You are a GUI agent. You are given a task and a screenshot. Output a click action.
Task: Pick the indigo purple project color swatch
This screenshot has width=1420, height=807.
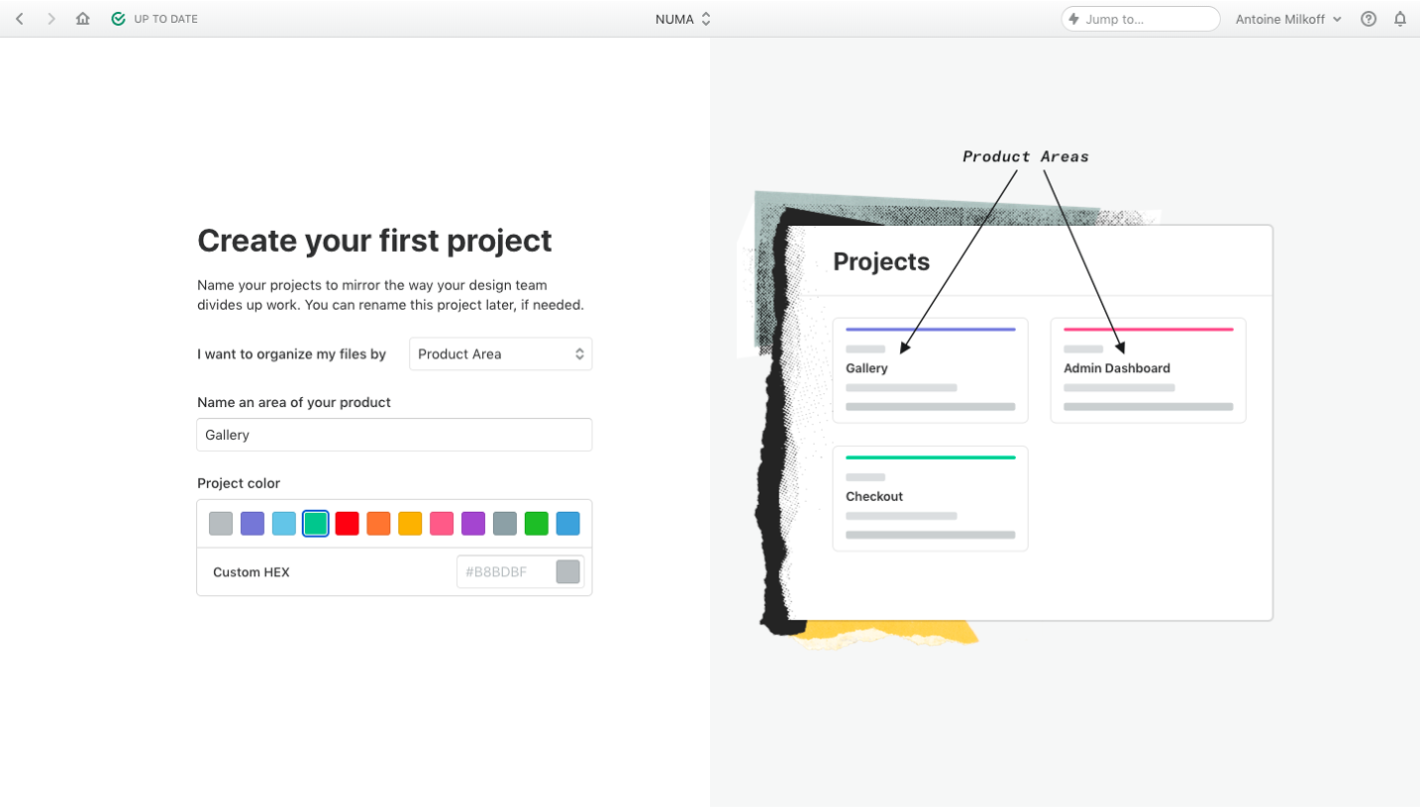[x=253, y=524]
